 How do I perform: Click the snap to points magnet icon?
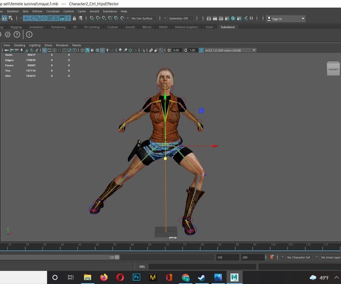[104, 18]
